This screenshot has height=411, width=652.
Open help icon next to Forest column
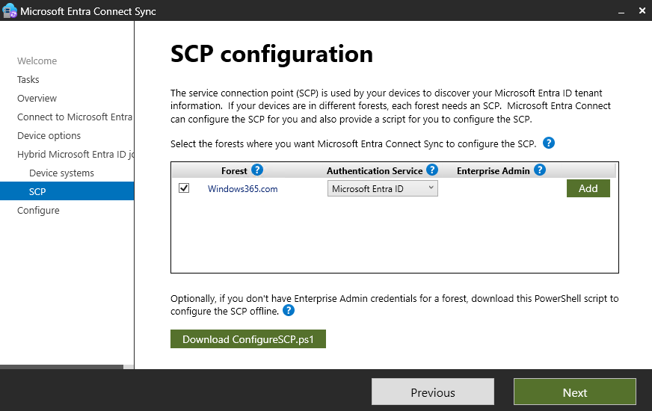(257, 170)
